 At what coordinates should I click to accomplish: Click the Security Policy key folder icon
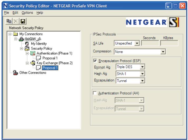click(27, 48)
